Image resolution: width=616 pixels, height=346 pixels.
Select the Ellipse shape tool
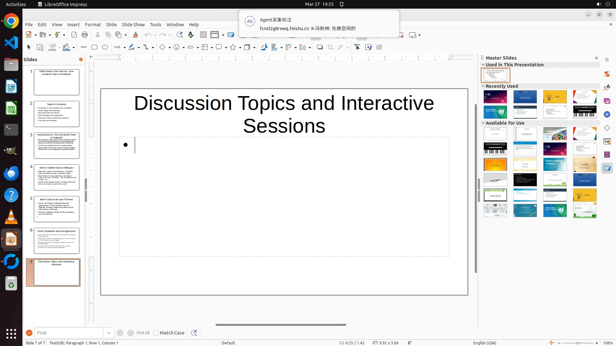pyautogui.click(x=105, y=47)
